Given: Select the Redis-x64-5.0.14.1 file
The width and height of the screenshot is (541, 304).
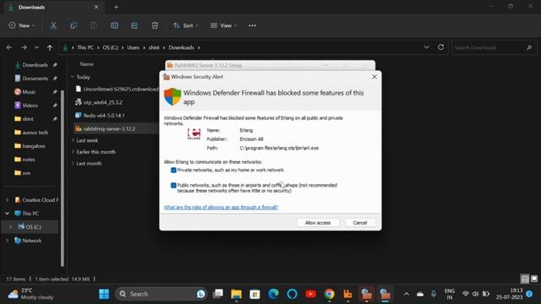Looking at the screenshot, I should click(104, 116).
